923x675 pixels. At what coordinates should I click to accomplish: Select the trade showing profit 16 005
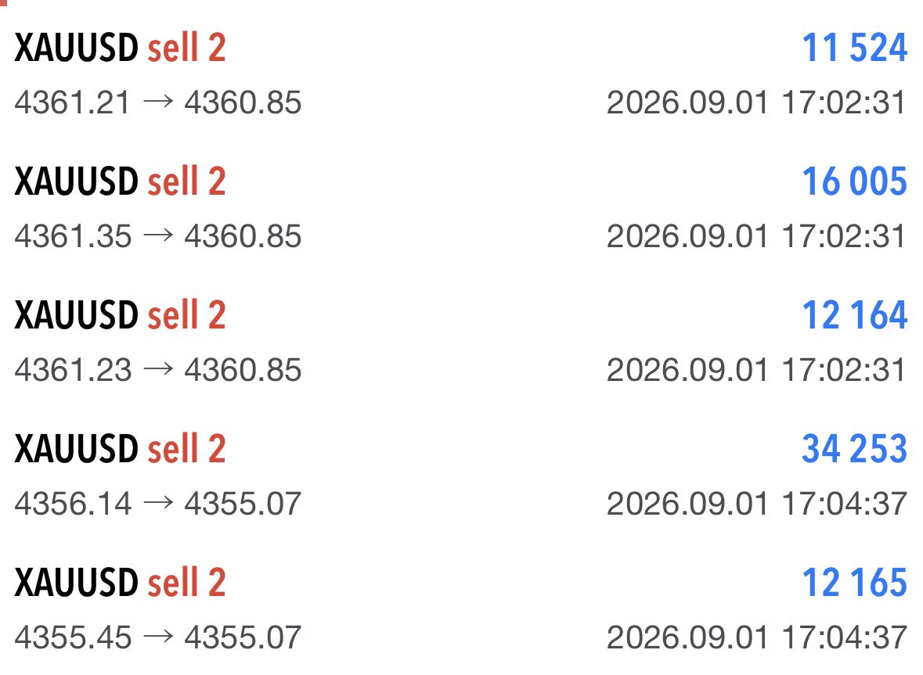point(462,208)
